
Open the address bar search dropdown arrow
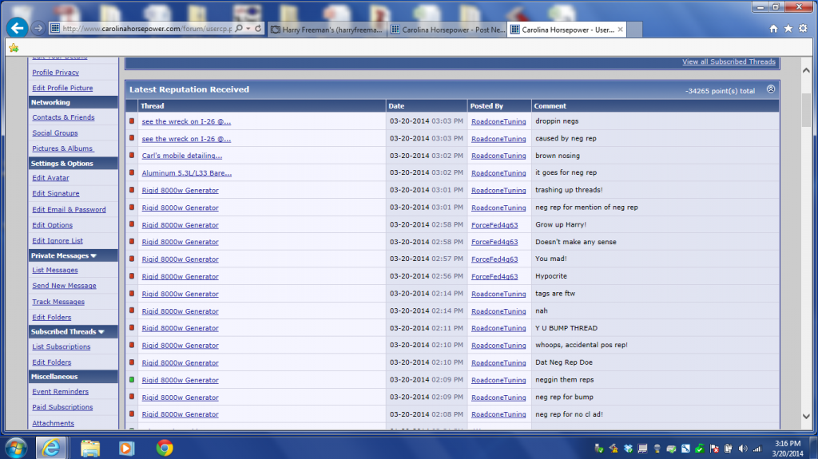tap(248, 29)
